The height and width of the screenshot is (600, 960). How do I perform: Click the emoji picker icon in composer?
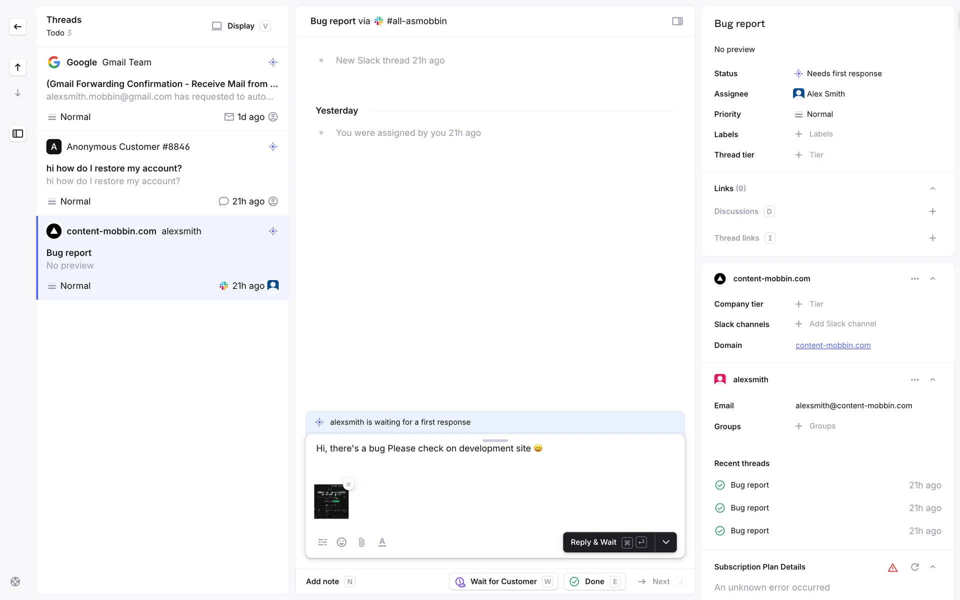[x=341, y=542]
